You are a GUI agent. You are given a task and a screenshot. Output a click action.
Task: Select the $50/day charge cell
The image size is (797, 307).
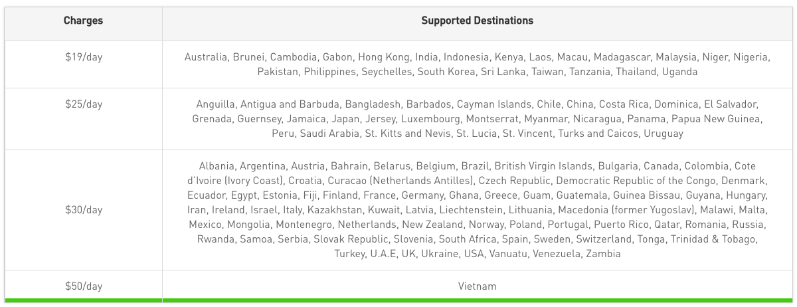click(x=83, y=286)
